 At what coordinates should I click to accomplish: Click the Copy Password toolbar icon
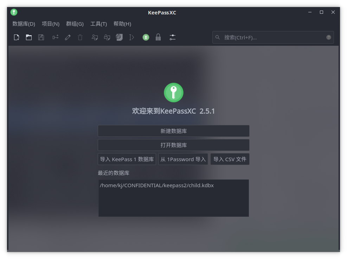(107, 37)
